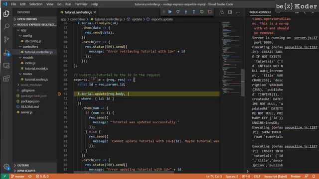Click the Step Over debug button

178,12
